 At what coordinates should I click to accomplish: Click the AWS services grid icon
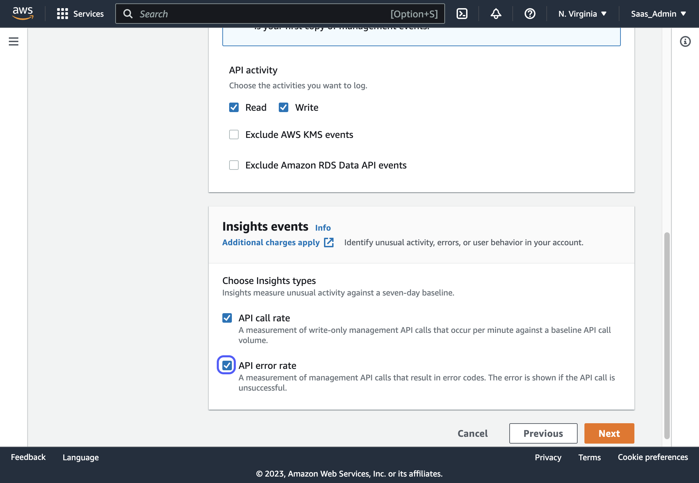click(x=62, y=13)
